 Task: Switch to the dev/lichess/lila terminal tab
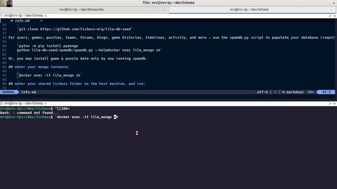(x=82, y=9)
